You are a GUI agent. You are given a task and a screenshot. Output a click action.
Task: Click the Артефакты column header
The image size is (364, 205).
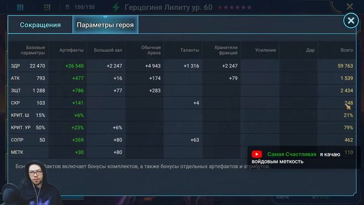71,50
